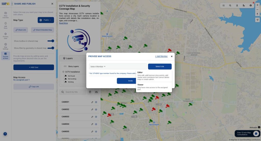Click the filter sliders icon beside search
The height and width of the screenshot is (141, 261).
(96, 92)
